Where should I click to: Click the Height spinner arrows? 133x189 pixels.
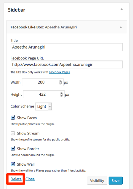tap(61, 94)
